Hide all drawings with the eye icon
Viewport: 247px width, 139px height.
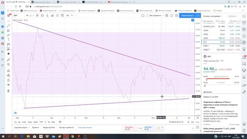(x=8, y=85)
